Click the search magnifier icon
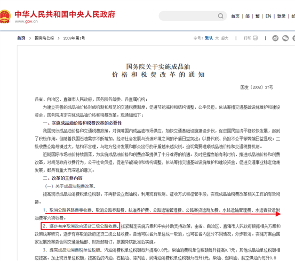Viewport: 295px width, 261px height. coord(220,16)
